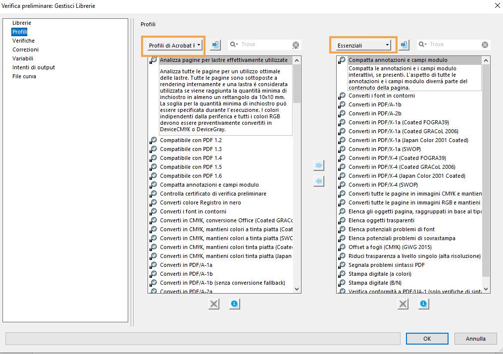503x354 pixels.
Task: Select 'Elenca oggetti trasparenti' profile
Action: (381, 220)
